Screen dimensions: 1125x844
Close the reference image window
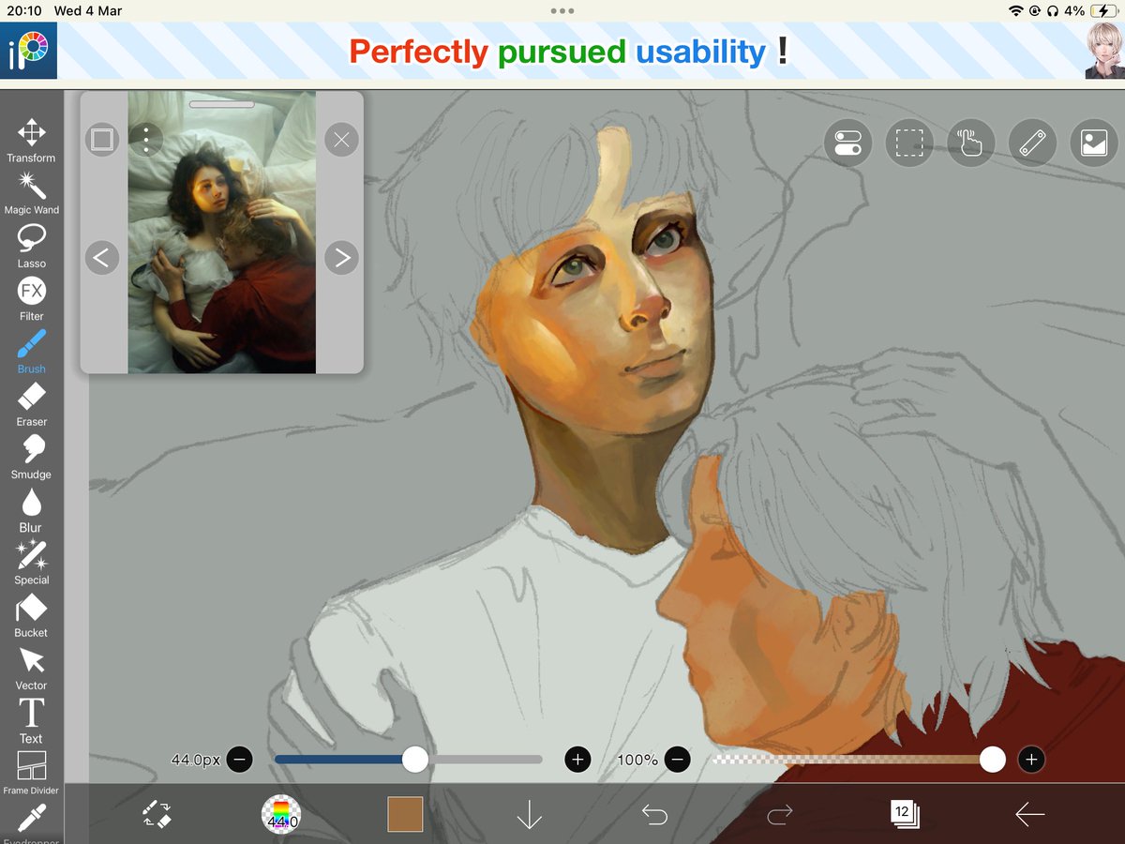341,140
